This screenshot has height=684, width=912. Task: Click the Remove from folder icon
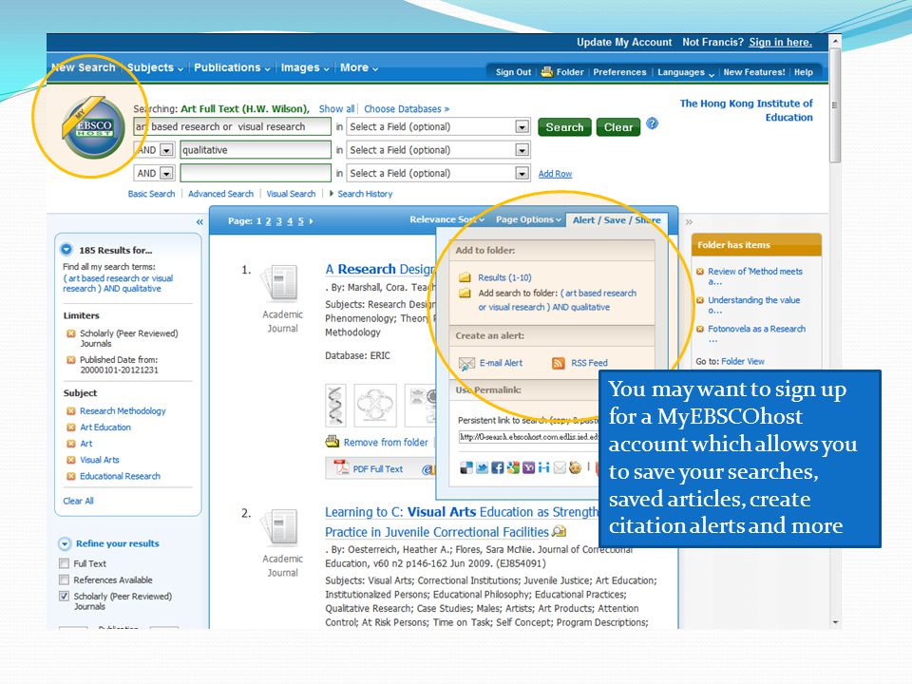(x=332, y=442)
